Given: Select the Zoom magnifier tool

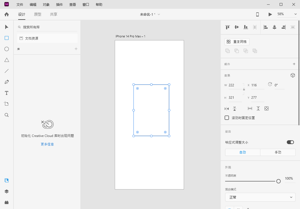Looking at the screenshot, I should [7, 115].
